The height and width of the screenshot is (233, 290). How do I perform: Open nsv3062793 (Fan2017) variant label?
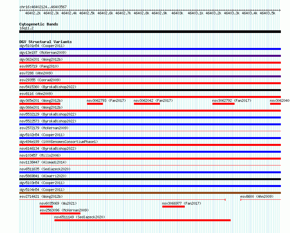tap(106, 101)
